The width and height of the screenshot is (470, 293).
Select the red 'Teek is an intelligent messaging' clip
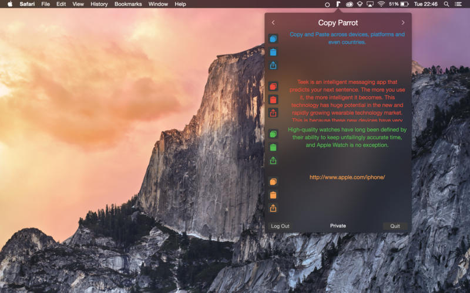click(347, 101)
